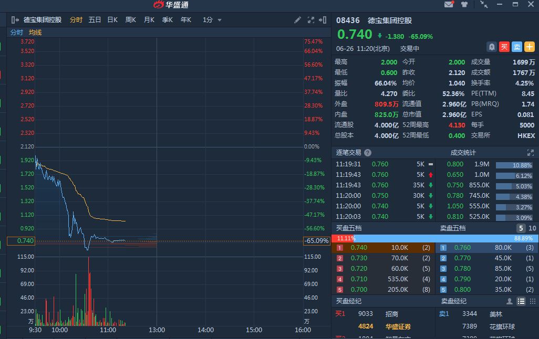Select bid level 2 at 0.730
The image size is (539, 339).
click(x=383, y=258)
